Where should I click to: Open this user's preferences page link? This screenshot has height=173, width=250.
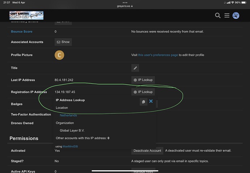click(x=158, y=55)
